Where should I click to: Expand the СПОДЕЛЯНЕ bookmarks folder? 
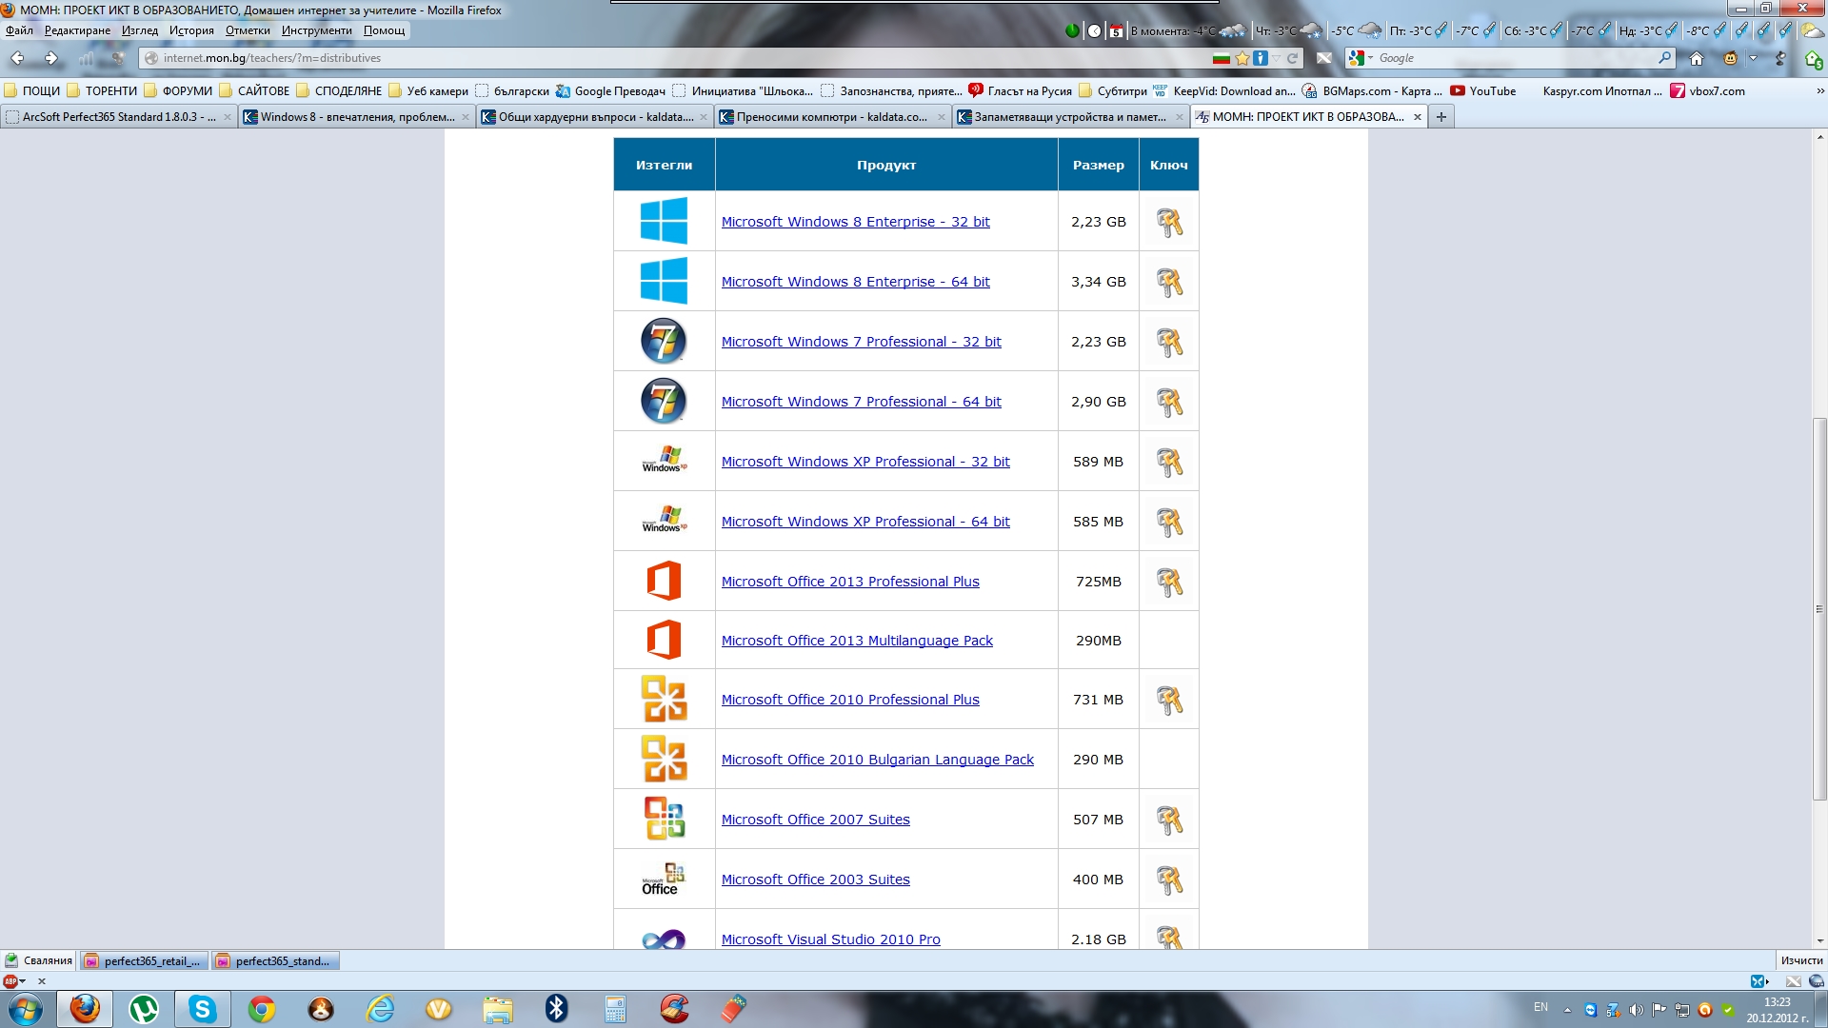click(339, 91)
